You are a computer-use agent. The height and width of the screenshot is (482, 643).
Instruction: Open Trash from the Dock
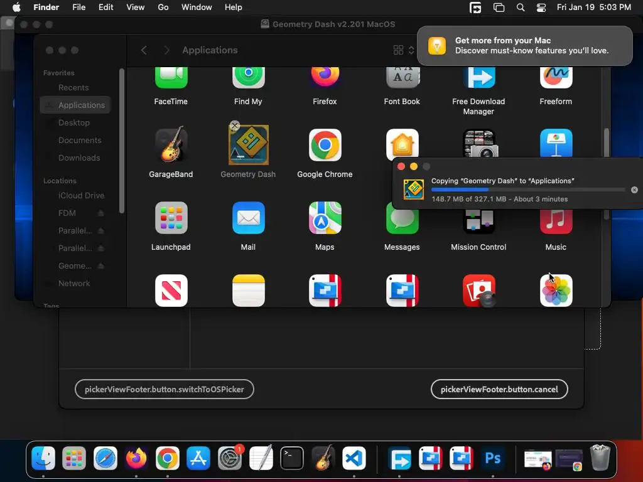(x=600, y=458)
